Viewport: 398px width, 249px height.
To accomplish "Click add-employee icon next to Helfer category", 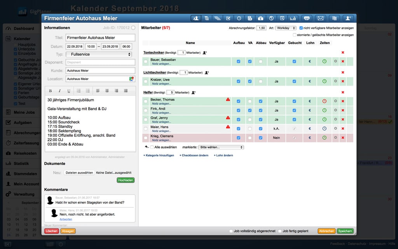I will coord(193,93).
